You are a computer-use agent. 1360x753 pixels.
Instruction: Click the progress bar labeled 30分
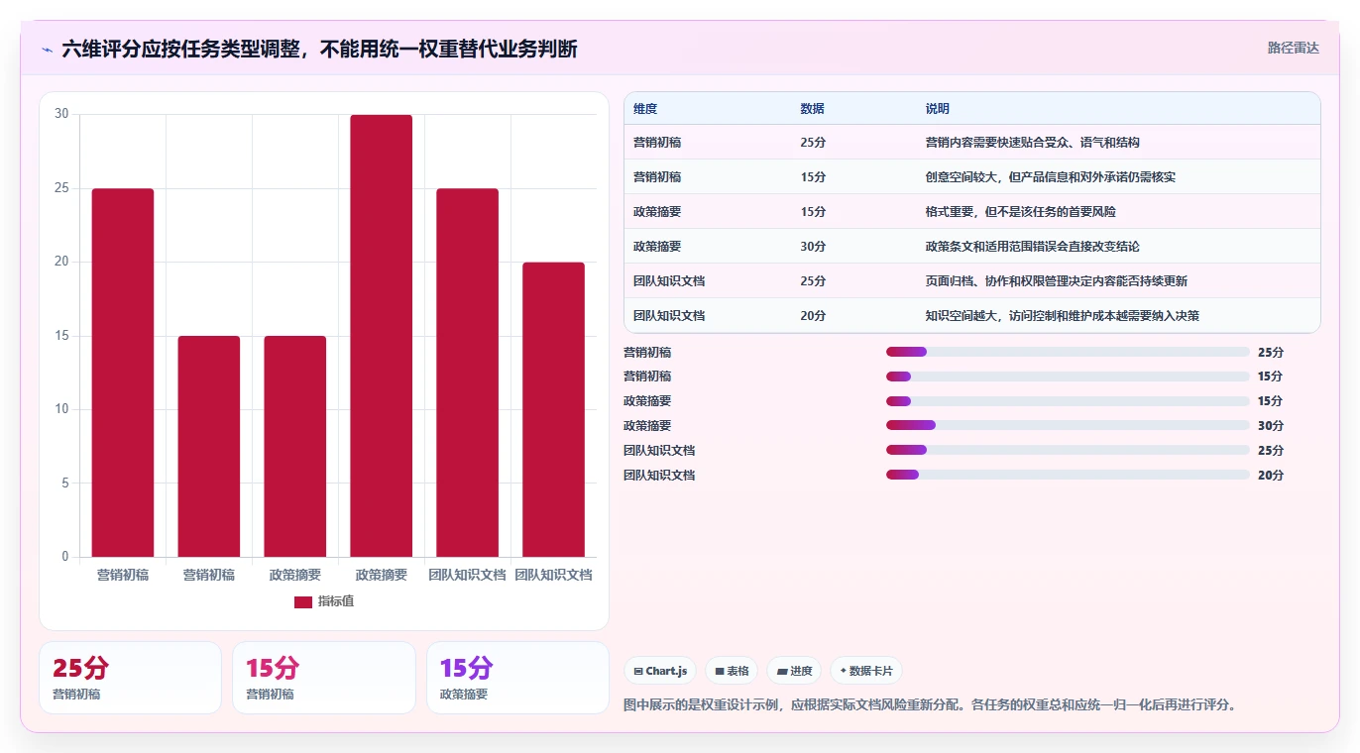[x=1068, y=425]
